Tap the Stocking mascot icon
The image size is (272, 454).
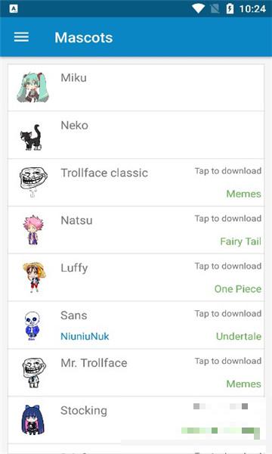[32, 420]
